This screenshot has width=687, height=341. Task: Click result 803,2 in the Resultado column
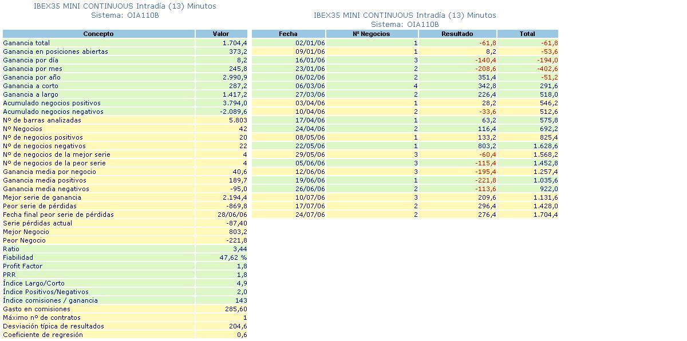coord(486,146)
